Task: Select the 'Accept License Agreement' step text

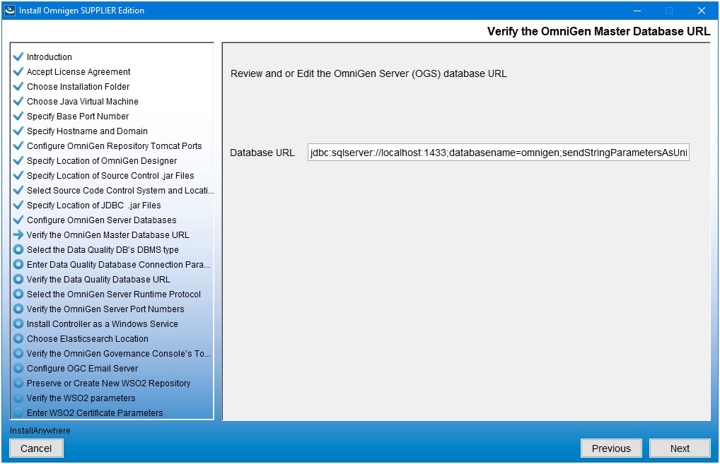Action: click(79, 71)
